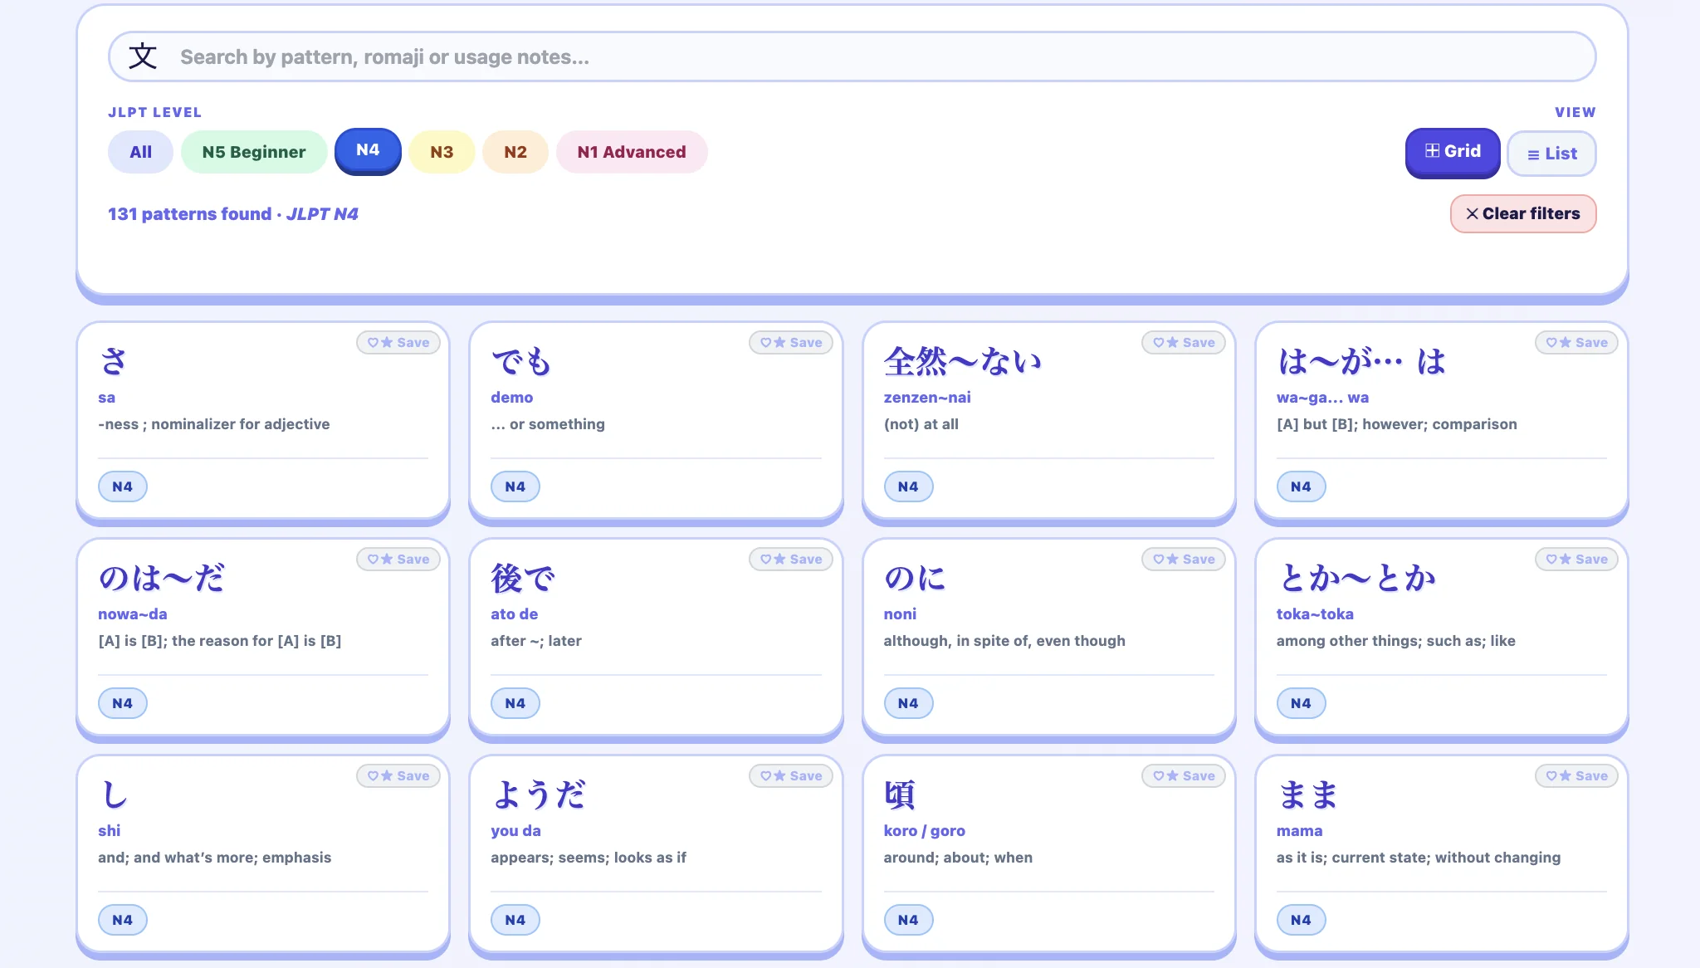Screen dimensions: 1700x968
Task: Click the kanji 文 search icon
Action: pyautogui.click(x=143, y=56)
